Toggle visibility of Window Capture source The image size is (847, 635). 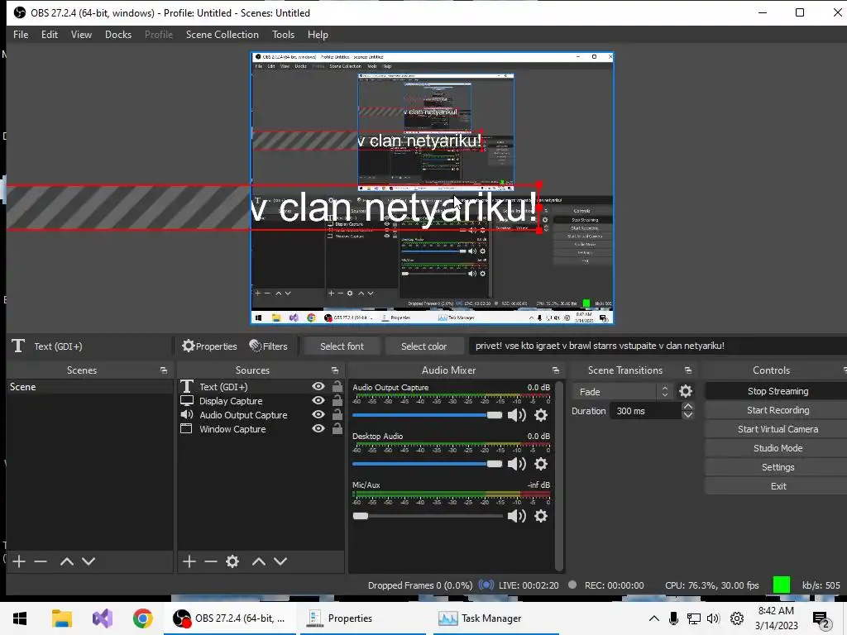click(x=318, y=428)
